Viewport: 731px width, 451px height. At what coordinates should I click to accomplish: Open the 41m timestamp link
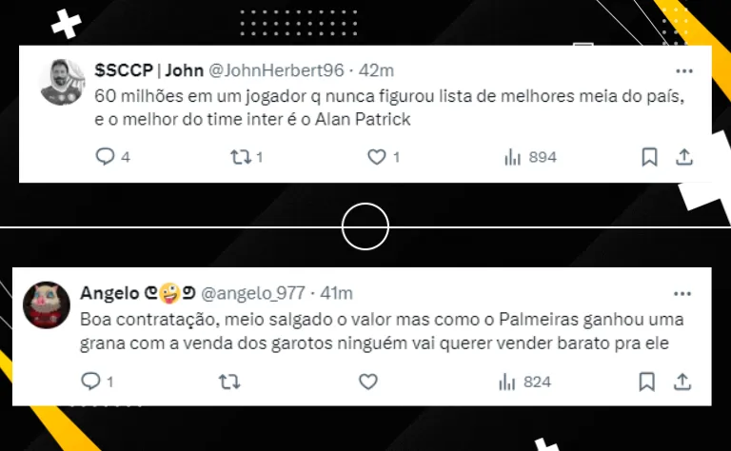click(x=336, y=293)
